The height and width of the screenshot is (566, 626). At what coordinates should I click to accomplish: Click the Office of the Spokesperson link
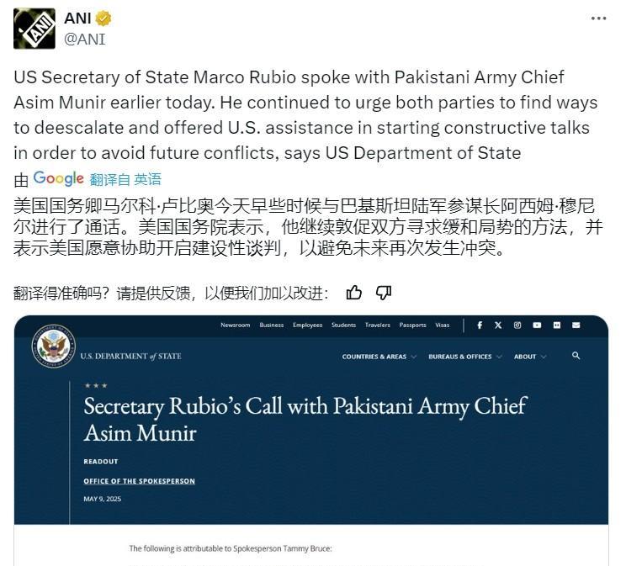tap(140, 481)
